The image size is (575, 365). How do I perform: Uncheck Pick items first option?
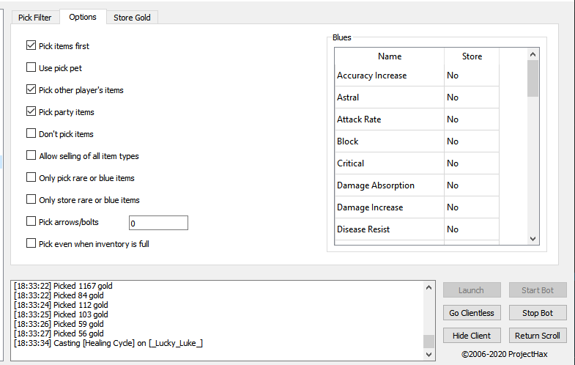coord(31,46)
